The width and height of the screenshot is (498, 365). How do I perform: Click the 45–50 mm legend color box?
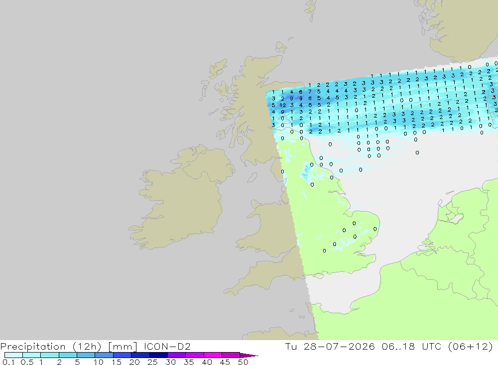tap(231, 355)
